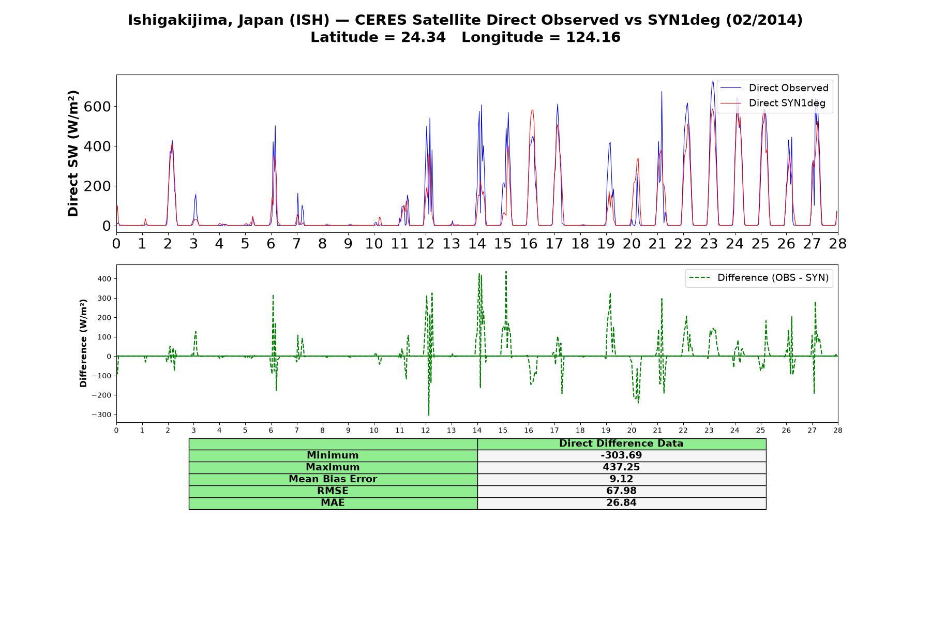Select the blue line sample in legend
The width and height of the screenshot is (931, 621).
point(730,88)
